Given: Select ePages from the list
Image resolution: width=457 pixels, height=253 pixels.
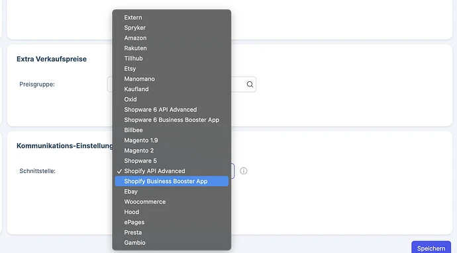Looking at the screenshot, I should 172,222.
